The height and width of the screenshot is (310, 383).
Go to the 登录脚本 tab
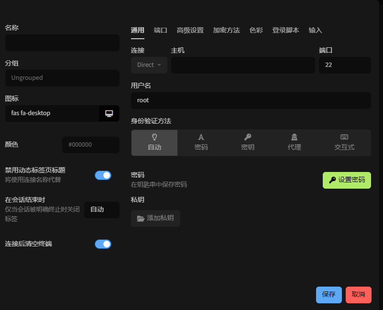pyautogui.click(x=285, y=30)
